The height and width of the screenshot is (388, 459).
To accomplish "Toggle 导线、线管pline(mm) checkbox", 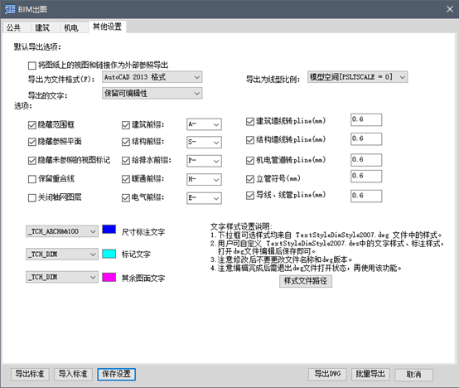I will click(x=250, y=195).
